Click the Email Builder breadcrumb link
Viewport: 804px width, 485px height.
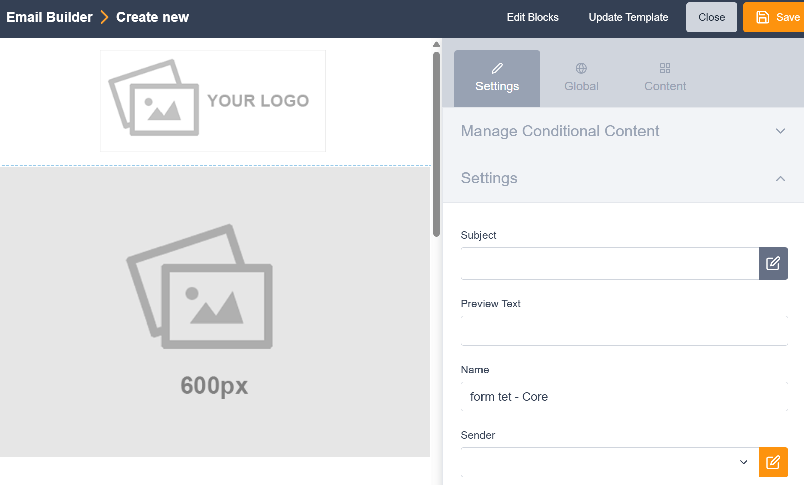coord(49,17)
